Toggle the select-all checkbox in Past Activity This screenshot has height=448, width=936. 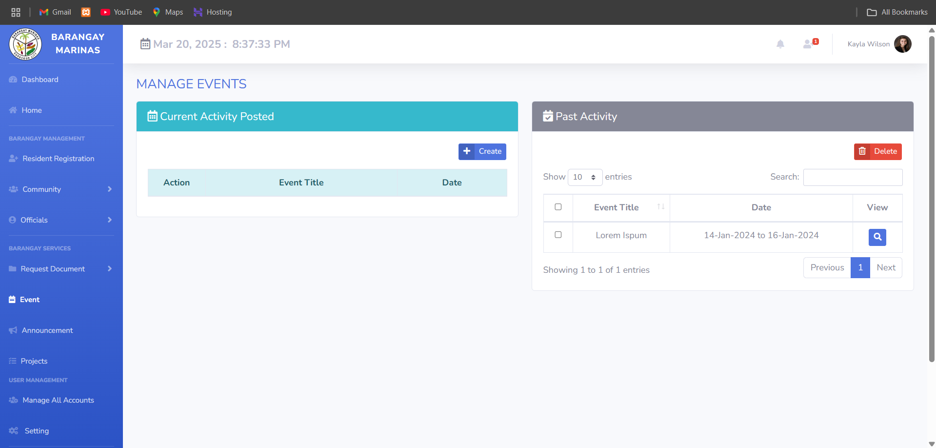(x=558, y=207)
